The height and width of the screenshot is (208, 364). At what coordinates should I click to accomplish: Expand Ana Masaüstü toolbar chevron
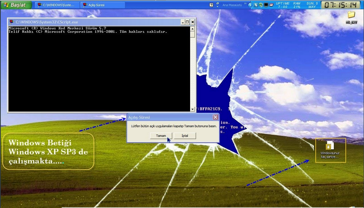tap(245, 4)
